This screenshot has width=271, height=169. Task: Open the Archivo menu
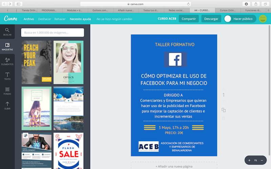[29, 19]
